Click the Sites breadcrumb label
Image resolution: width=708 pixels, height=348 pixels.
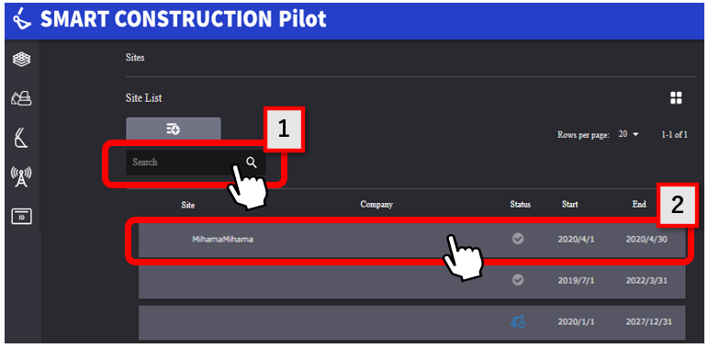[135, 58]
